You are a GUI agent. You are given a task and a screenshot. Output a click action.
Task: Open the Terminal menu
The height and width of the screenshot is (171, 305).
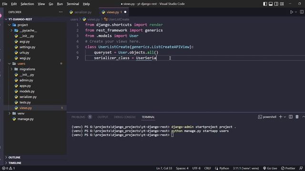73,4
